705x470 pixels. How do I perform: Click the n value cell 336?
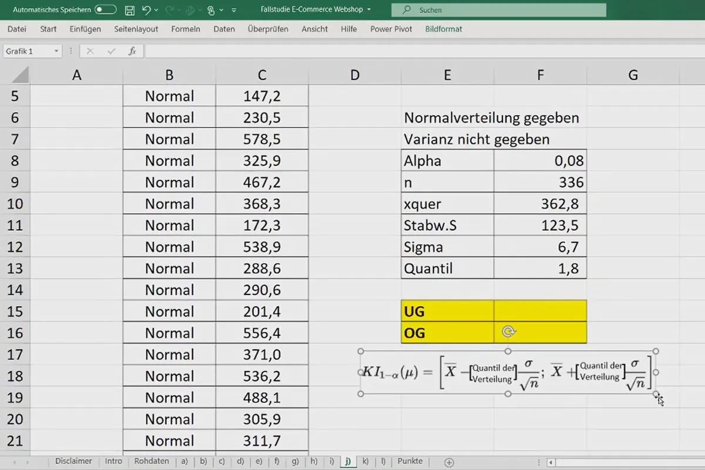pyautogui.click(x=540, y=182)
